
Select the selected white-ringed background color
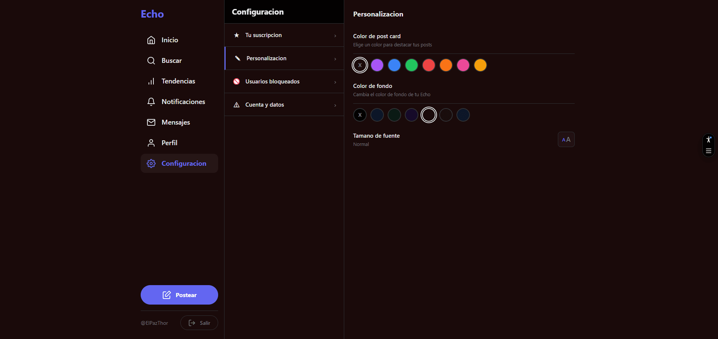click(x=429, y=115)
